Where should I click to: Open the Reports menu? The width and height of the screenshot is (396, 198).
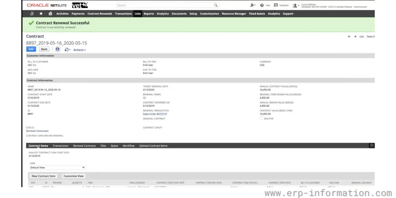point(149,14)
